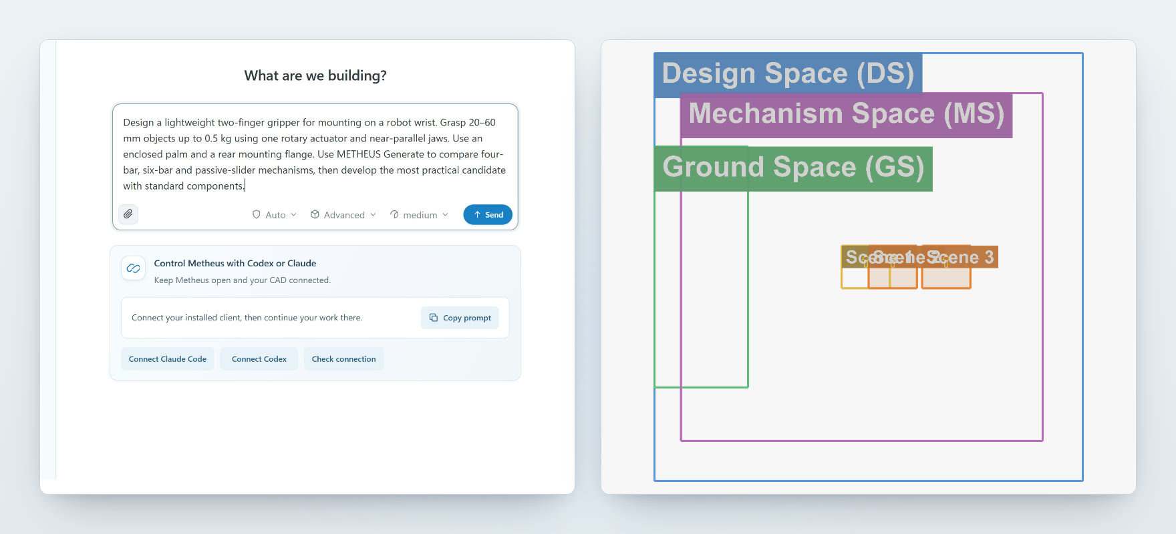Screen dimensions: 1176x534
Task: Click the Copy prompt text label
Action: point(467,318)
